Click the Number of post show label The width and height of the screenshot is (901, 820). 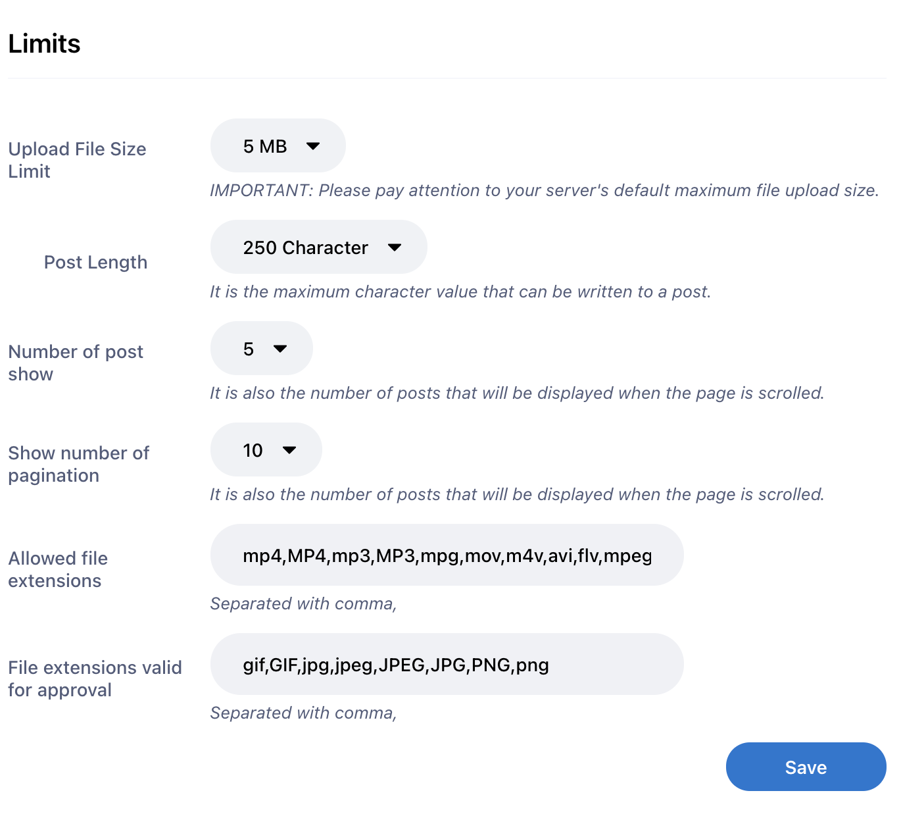pos(76,363)
